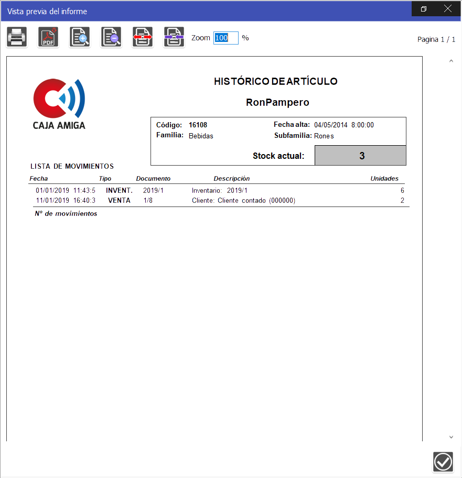This screenshot has width=462, height=478.
Task: Export the report to PDF
Action: tap(48, 37)
